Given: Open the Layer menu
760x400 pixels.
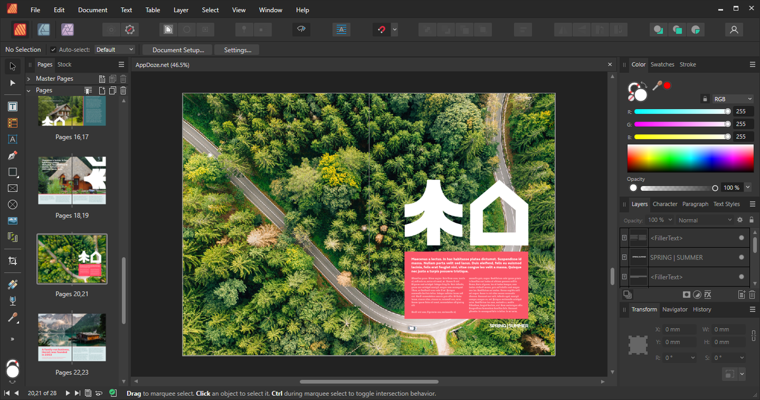Looking at the screenshot, I should (180, 10).
